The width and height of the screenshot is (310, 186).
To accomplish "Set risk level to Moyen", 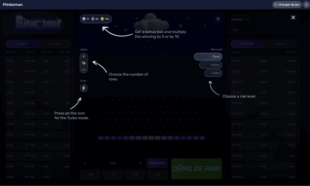I will click(211, 65).
